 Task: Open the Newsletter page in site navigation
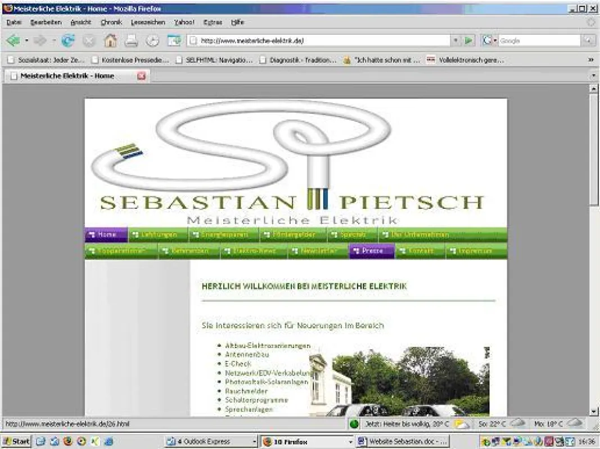click(318, 251)
